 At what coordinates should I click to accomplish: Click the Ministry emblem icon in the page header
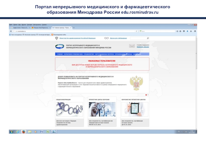[x=56, y=38]
